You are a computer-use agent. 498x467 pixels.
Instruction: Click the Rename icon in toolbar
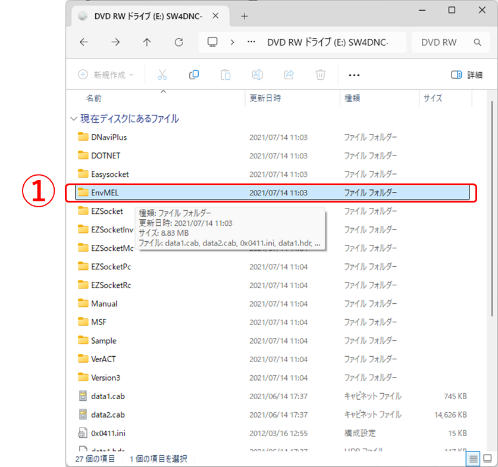pyautogui.click(x=257, y=75)
